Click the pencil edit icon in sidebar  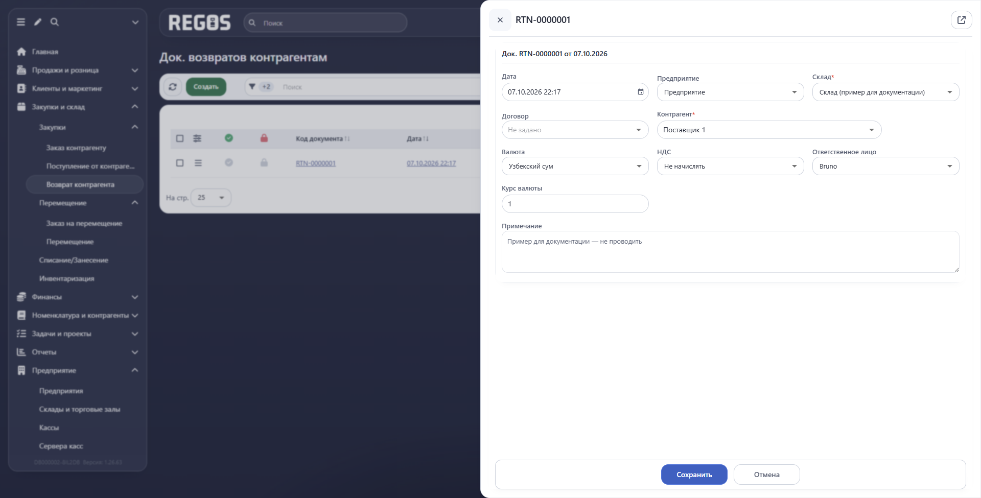[38, 22]
